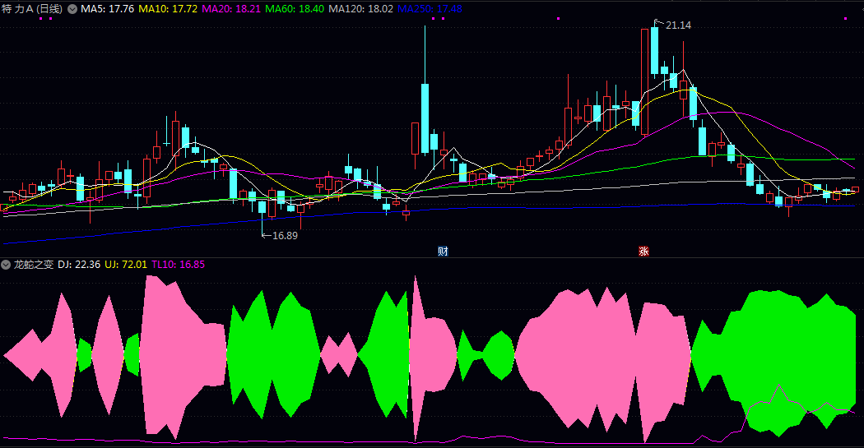864x448 pixels.
Task: Expand the 龙蛇之变 indicator dropdown arrow
Action: (7, 265)
